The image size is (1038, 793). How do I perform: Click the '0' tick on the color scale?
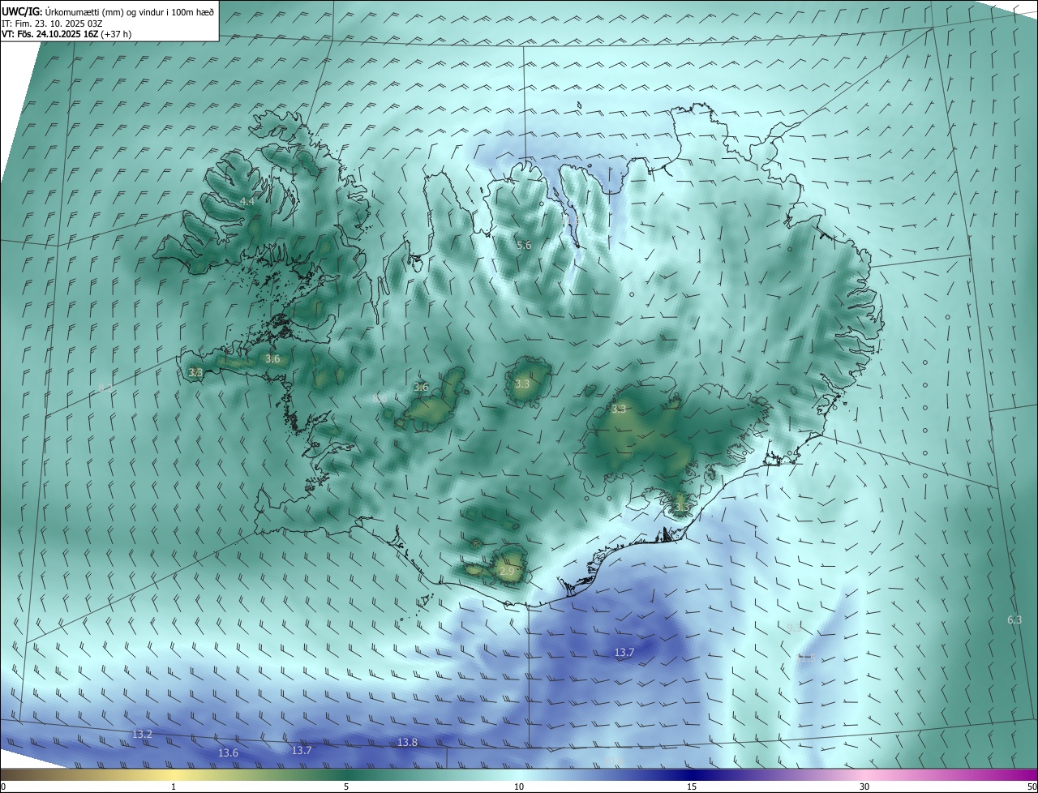pos(3,787)
